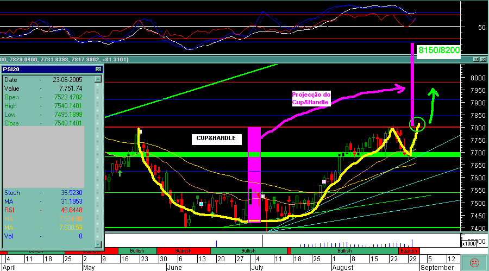This screenshot has height=271, width=489.
Task: Open the red sad-face expert commentary icon
Action: click(x=474, y=262)
